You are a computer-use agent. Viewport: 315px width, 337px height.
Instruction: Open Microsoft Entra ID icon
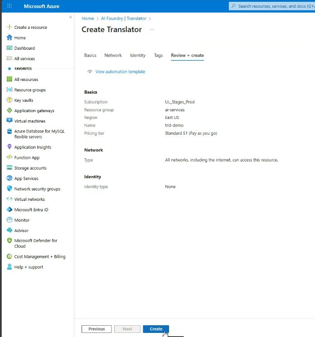pyautogui.click(x=10, y=209)
